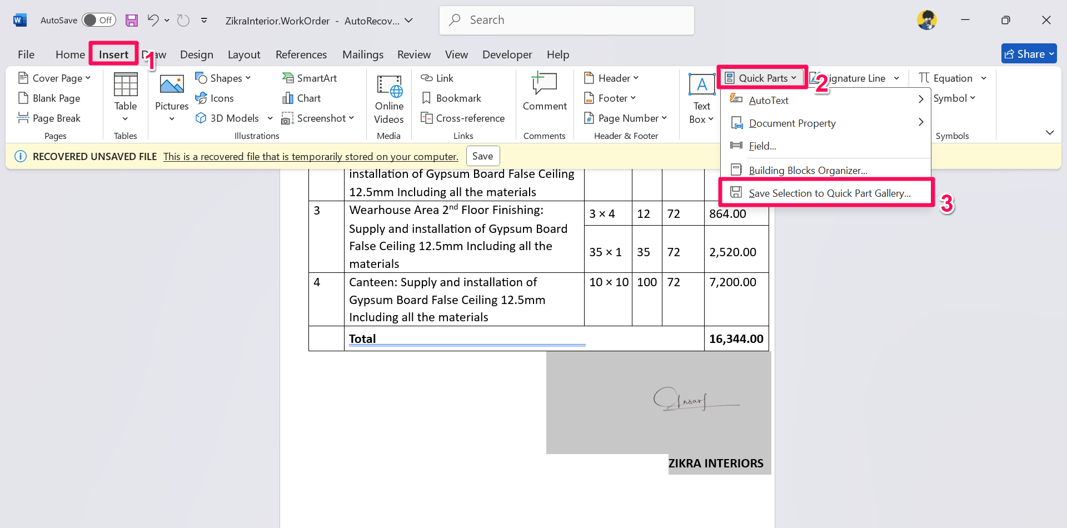Screen dimensions: 1067x528
Task: Open the document title dropdown arrow
Action: pyautogui.click(x=409, y=21)
